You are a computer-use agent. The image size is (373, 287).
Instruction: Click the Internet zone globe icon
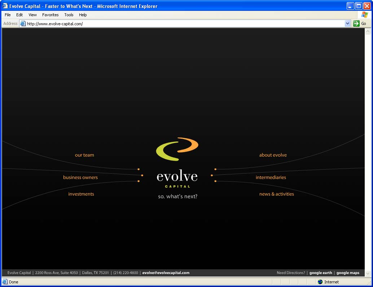tap(320, 282)
